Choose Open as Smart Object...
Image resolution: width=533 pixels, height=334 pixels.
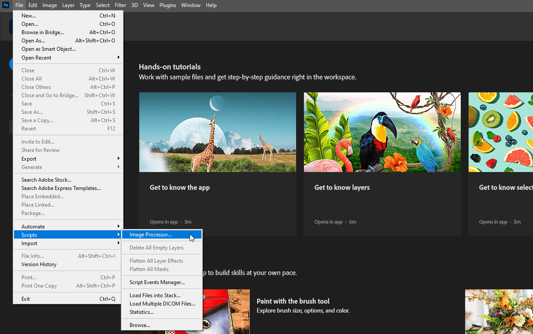coord(68,49)
